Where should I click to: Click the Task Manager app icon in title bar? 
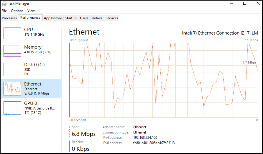tap(4, 4)
